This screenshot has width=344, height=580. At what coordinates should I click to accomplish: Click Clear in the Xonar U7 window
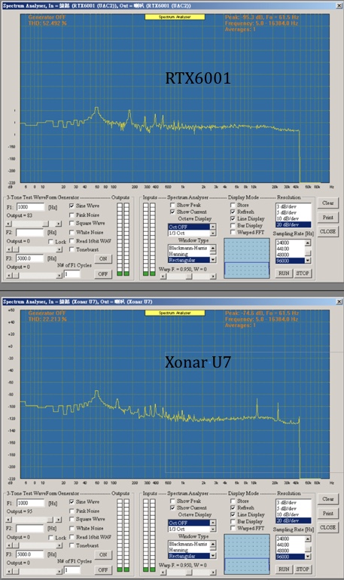tap(327, 499)
